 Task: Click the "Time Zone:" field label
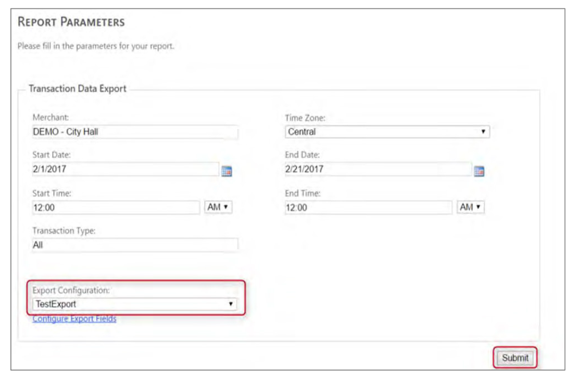(x=305, y=118)
